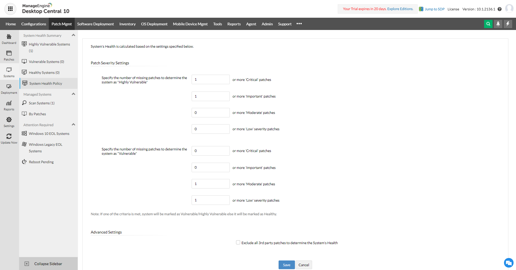Click the Reboot Pending item
Image resolution: width=516 pixels, height=270 pixels.
click(x=41, y=162)
